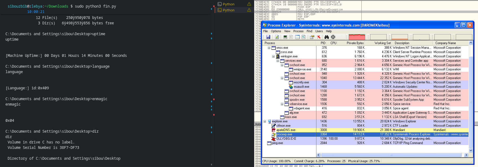Sort by Company Name column header

pyautogui.click(x=445, y=43)
